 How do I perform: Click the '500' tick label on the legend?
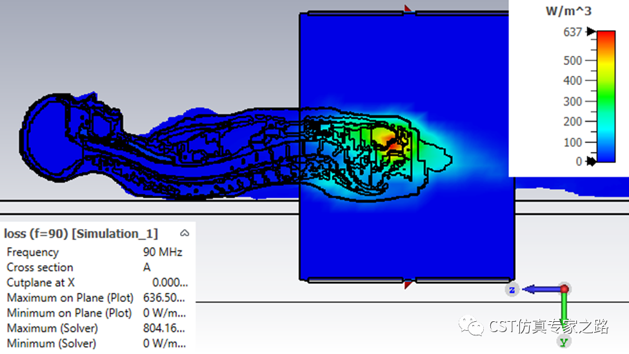point(572,61)
